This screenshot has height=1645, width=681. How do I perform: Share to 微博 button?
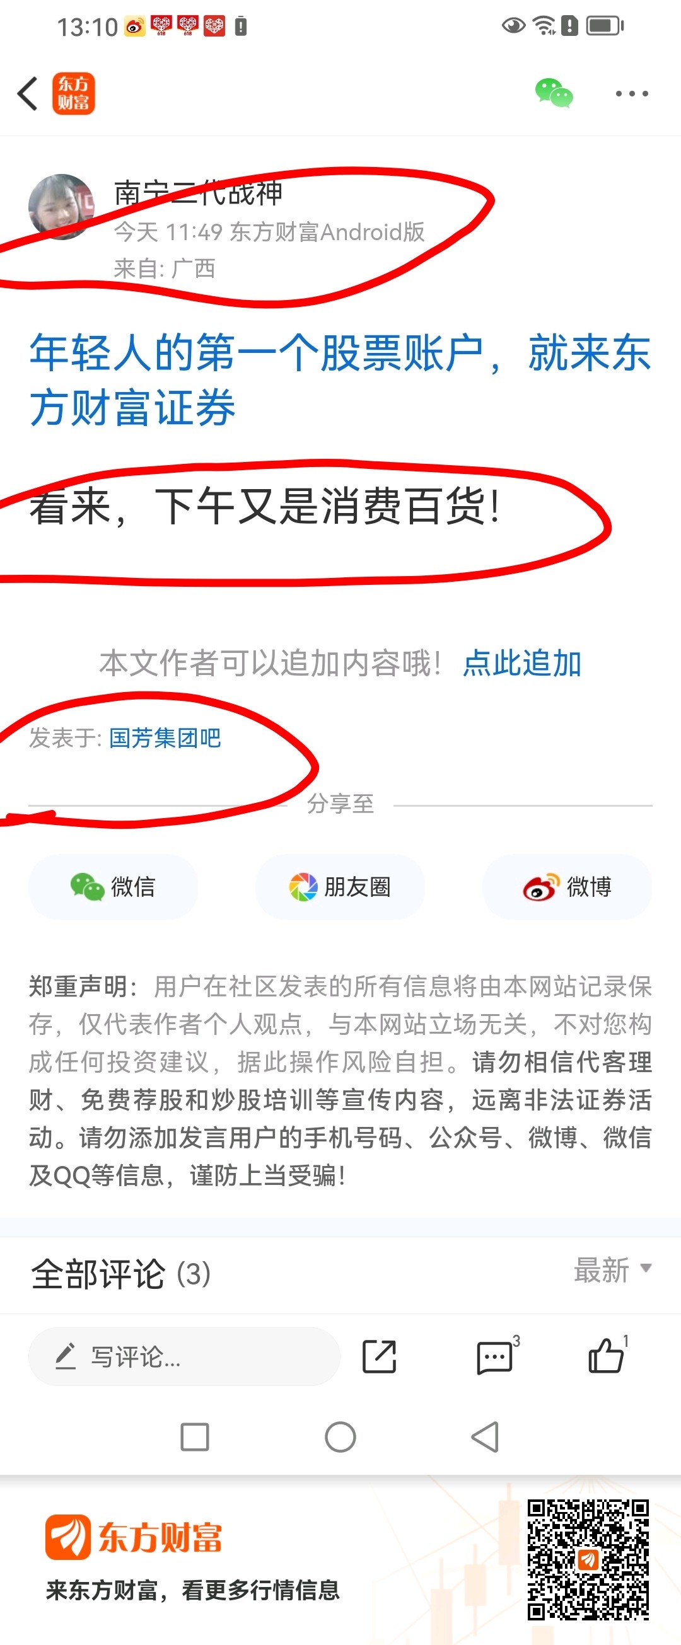tap(567, 886)
